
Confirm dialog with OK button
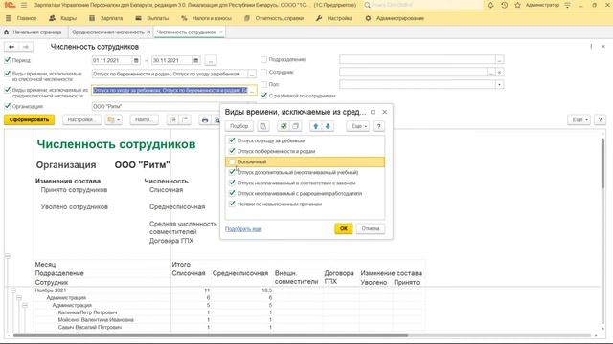tap(344, 228)
